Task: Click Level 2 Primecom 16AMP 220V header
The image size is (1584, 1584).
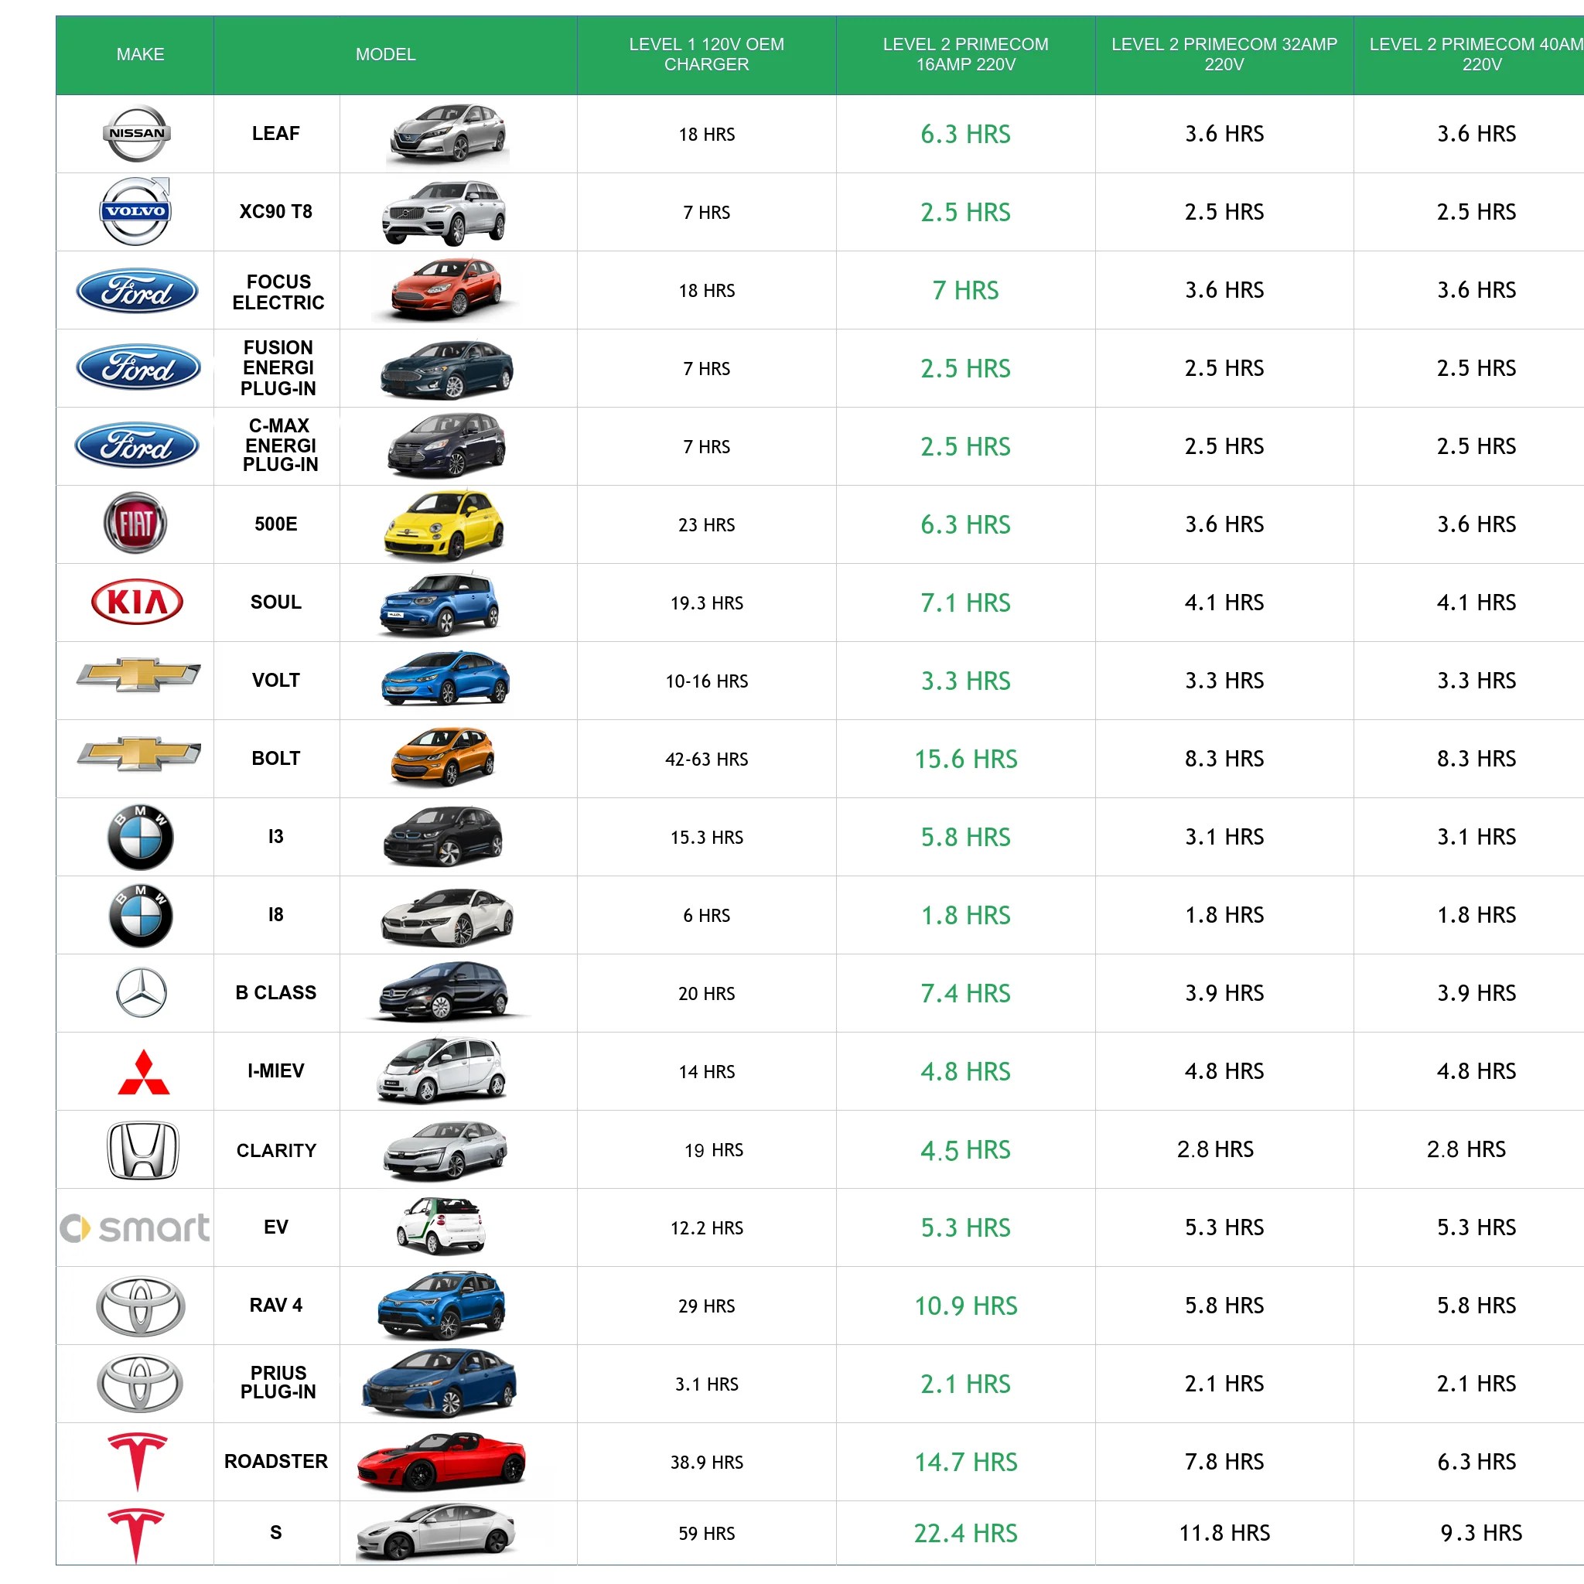Action: [965, 55]
